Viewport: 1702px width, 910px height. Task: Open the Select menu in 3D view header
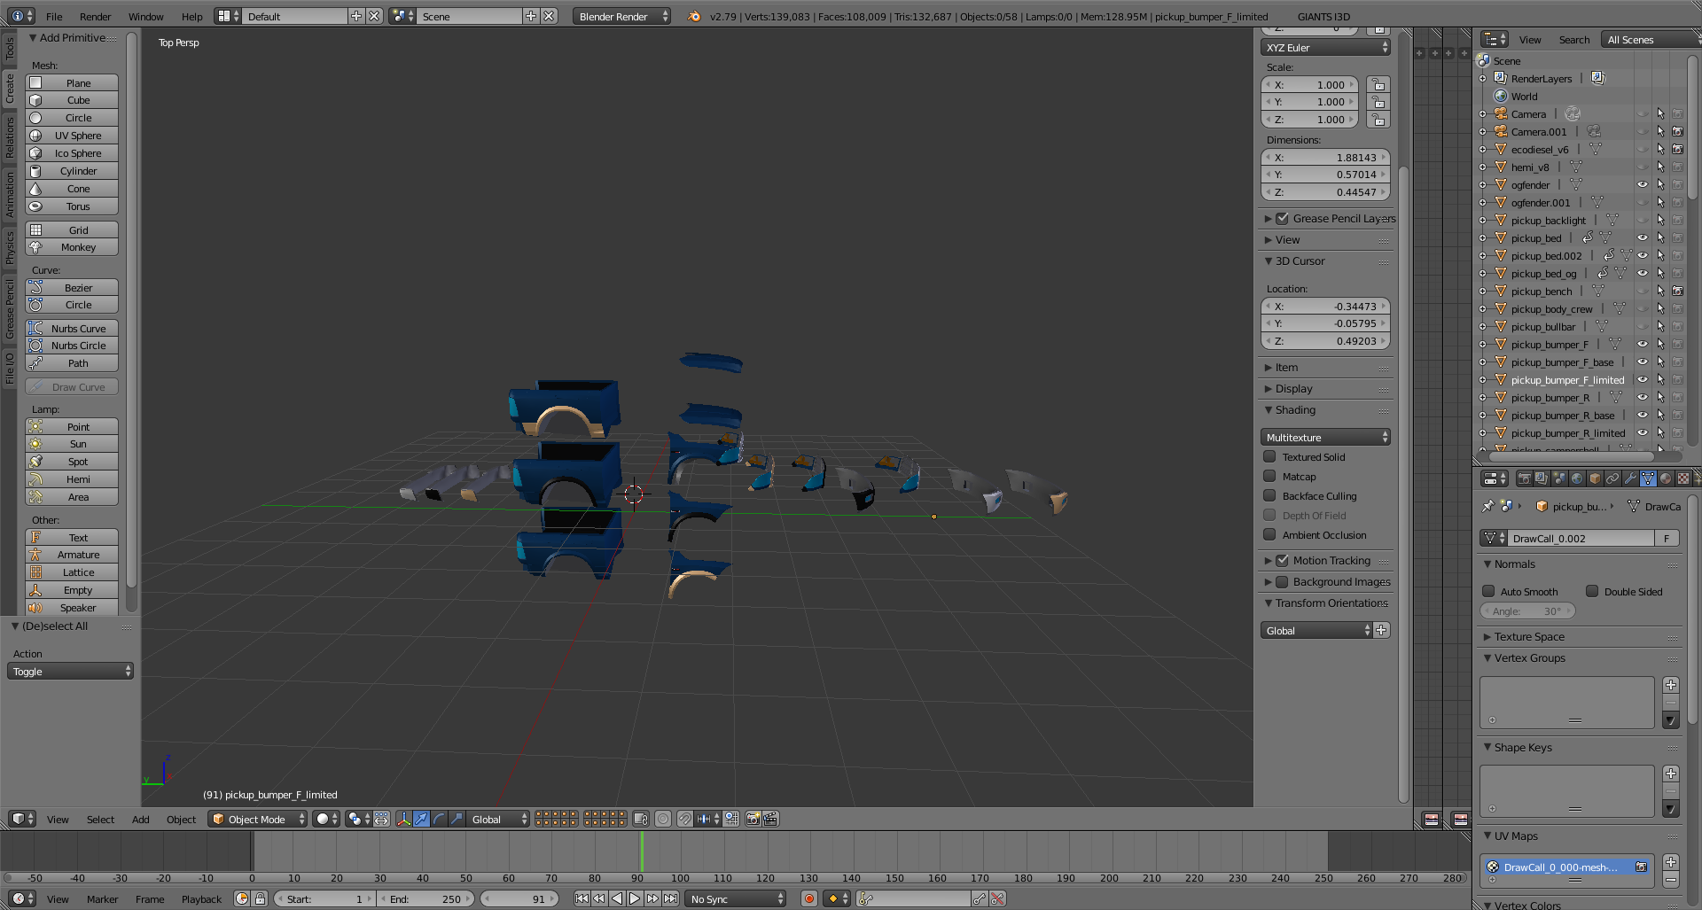100,819
